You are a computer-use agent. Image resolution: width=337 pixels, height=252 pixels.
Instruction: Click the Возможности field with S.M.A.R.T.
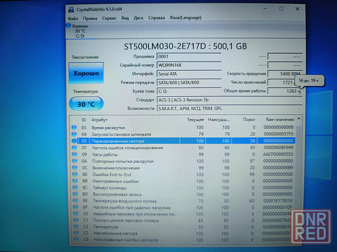229,108
